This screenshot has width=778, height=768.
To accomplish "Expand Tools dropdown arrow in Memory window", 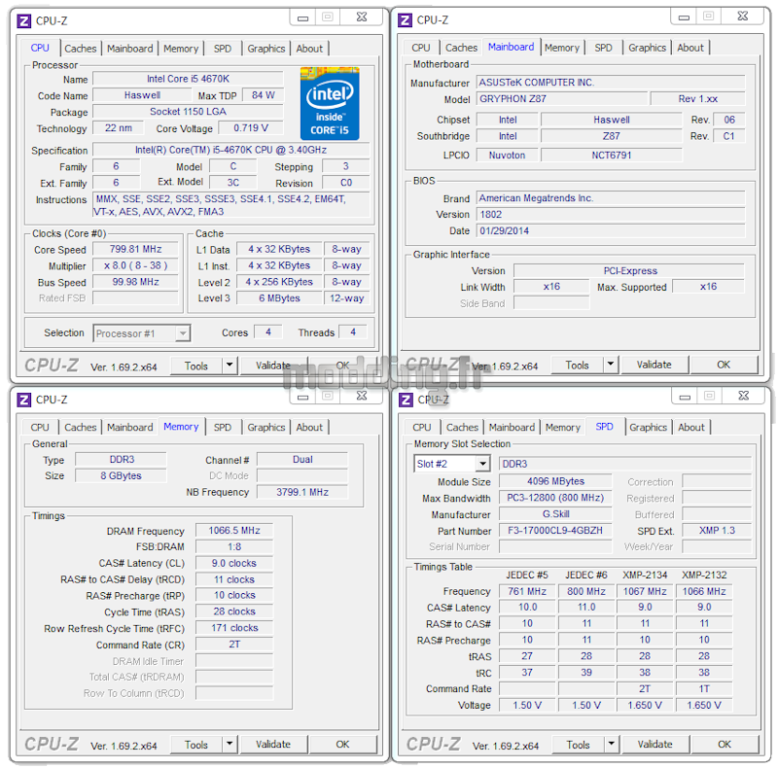I will (x=230, y=745).
